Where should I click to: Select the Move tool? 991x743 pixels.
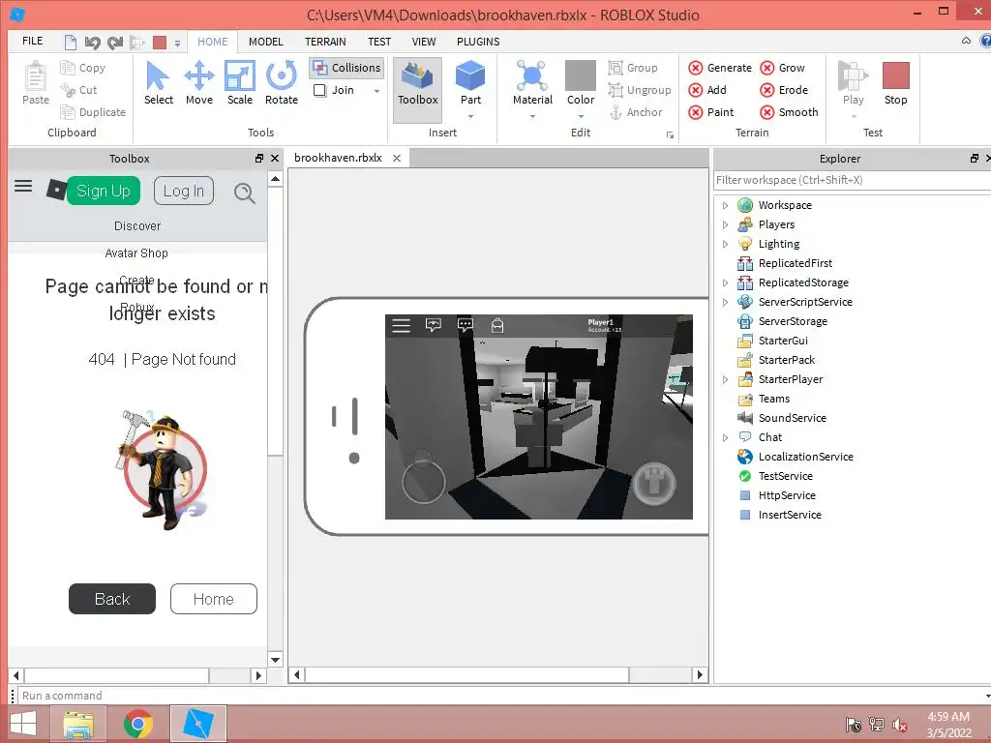(199, 83)
